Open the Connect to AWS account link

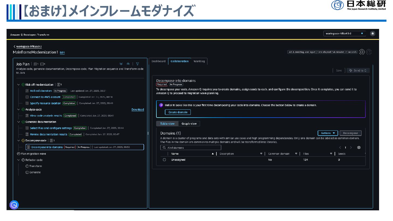click(x=45, y=97)
